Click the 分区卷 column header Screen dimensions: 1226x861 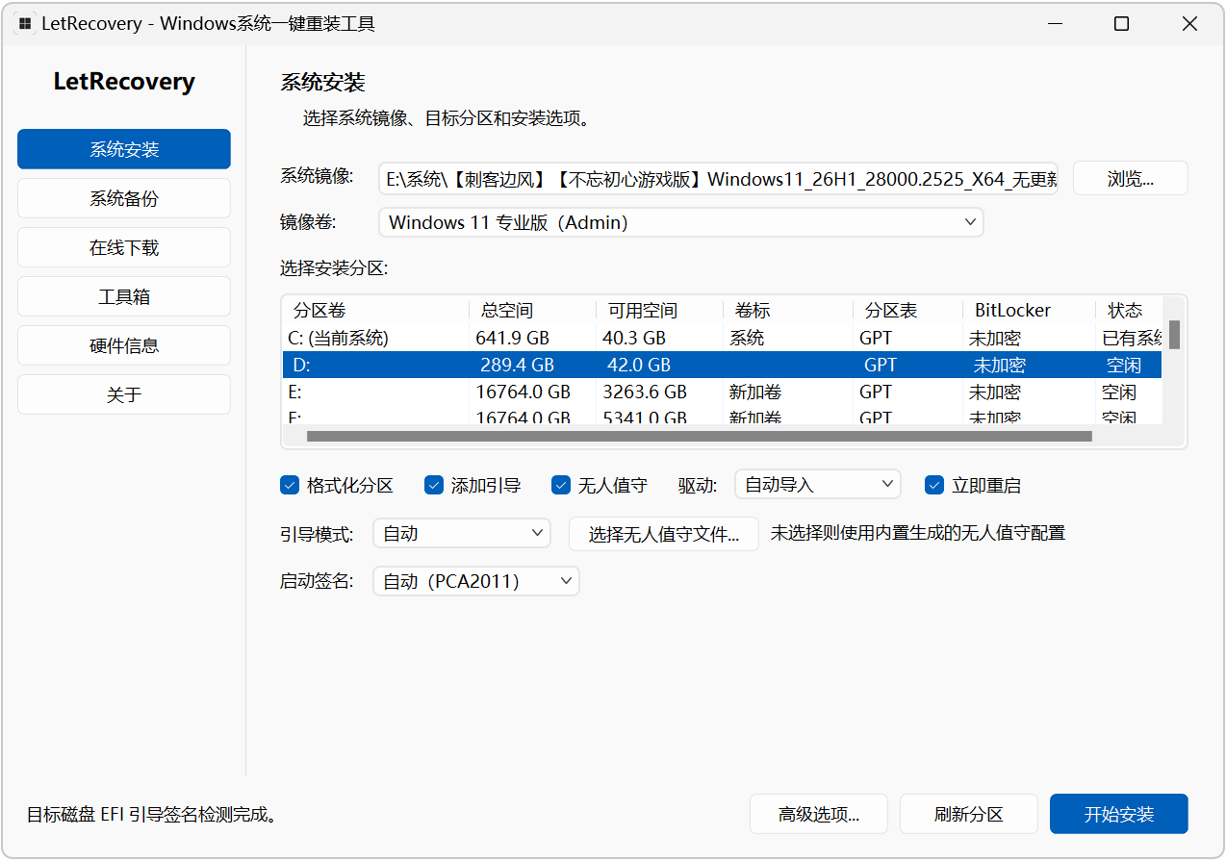coord(375,310)
